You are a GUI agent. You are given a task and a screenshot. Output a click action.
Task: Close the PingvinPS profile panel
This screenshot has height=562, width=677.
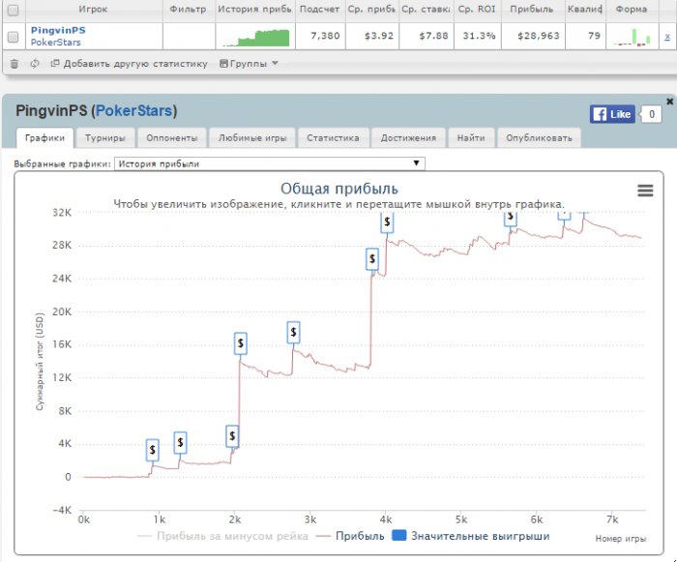[x=669, y=102]
